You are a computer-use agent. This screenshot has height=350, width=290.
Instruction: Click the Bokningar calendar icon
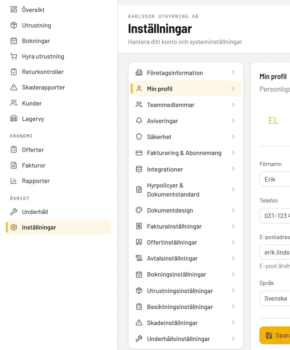14,41
